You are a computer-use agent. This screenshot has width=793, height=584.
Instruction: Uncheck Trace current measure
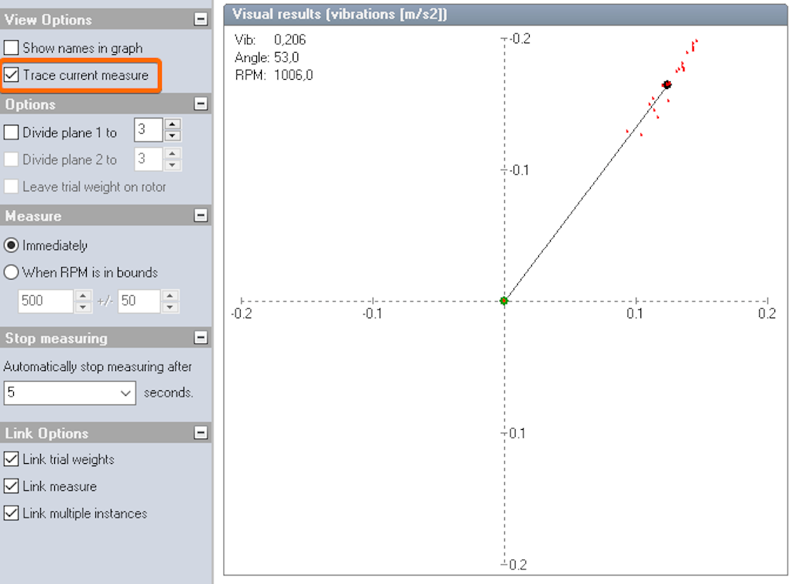[x=11, y=75]
